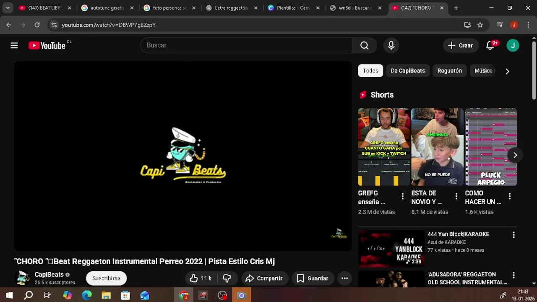Switch to the Plantillas - Canva tab
Image resolution: width=537 pixels, height=302 pixels.
coord(293,8)
